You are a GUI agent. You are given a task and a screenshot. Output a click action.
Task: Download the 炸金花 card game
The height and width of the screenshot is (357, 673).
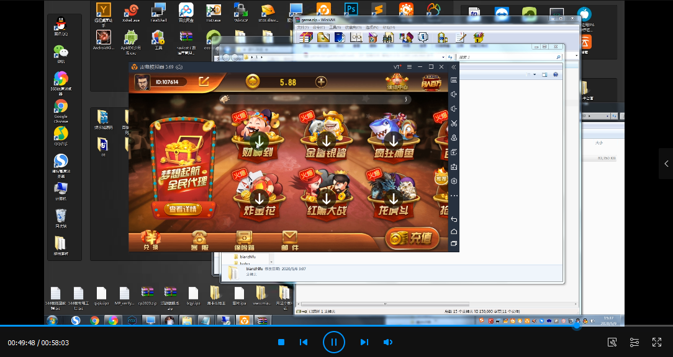pos(260,198)
